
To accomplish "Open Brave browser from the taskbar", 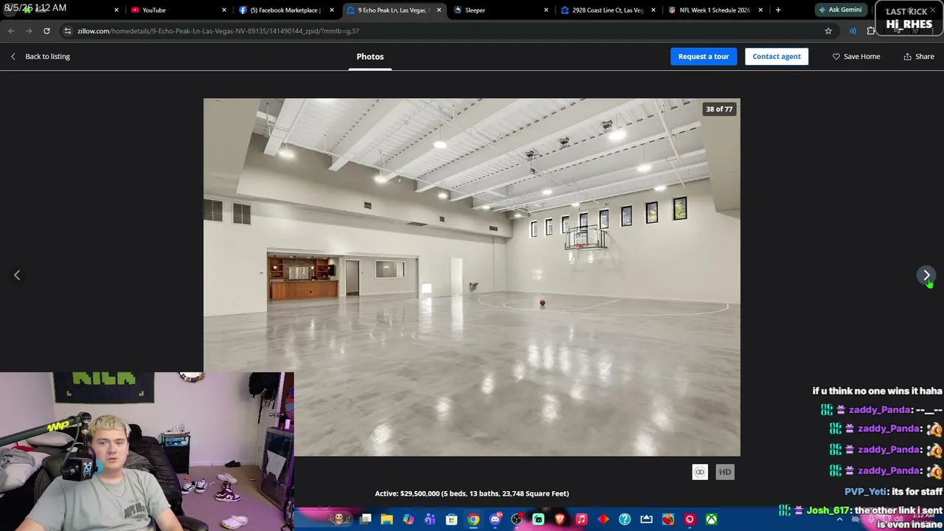I will [x=560, y=520].
